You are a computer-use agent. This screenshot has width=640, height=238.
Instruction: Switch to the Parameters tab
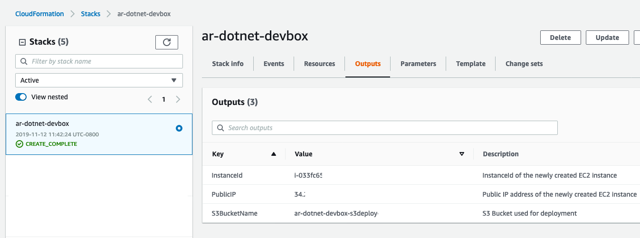[x=418, y=64]
